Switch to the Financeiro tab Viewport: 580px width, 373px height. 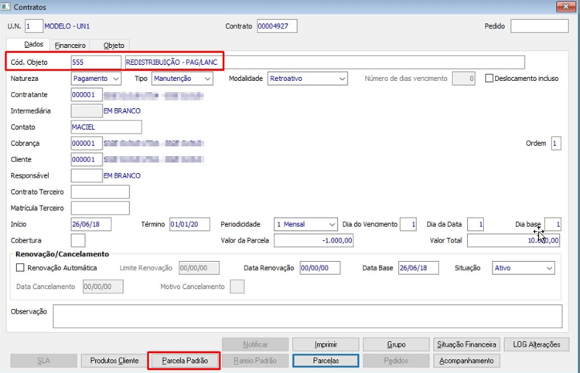[x=70, y=46]
